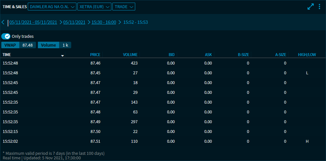The image size is (326, 161).
Task: Toggle the Only trades switch
Action: 6,37
